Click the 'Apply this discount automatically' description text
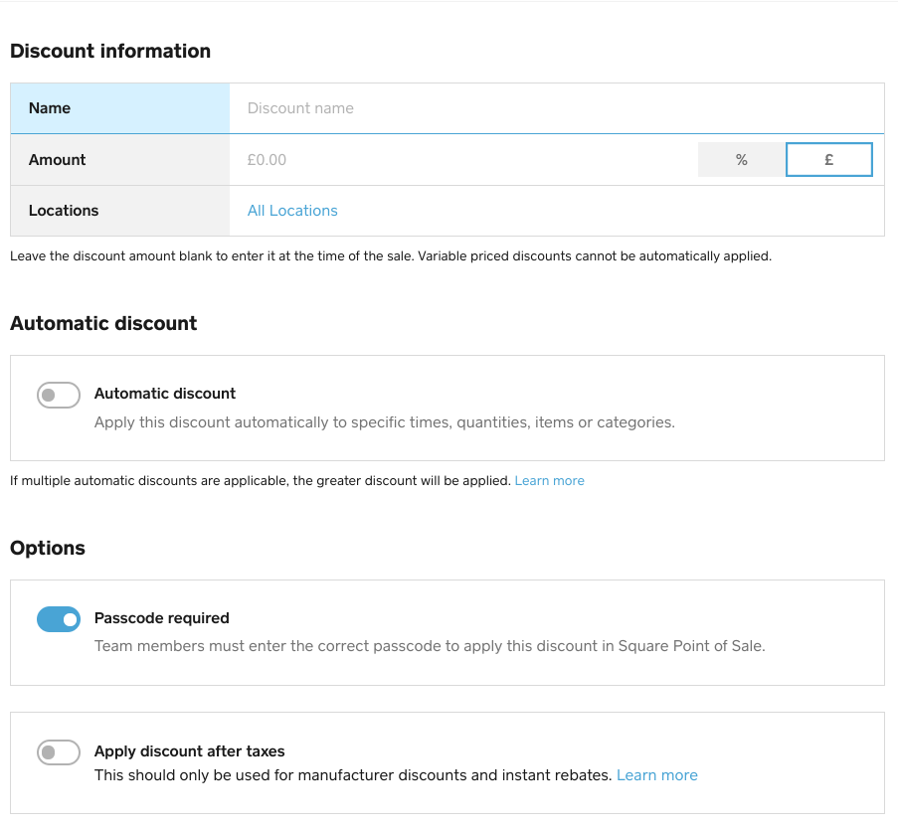Viewport: 898px width, 828px height. (x=384, y=422)
